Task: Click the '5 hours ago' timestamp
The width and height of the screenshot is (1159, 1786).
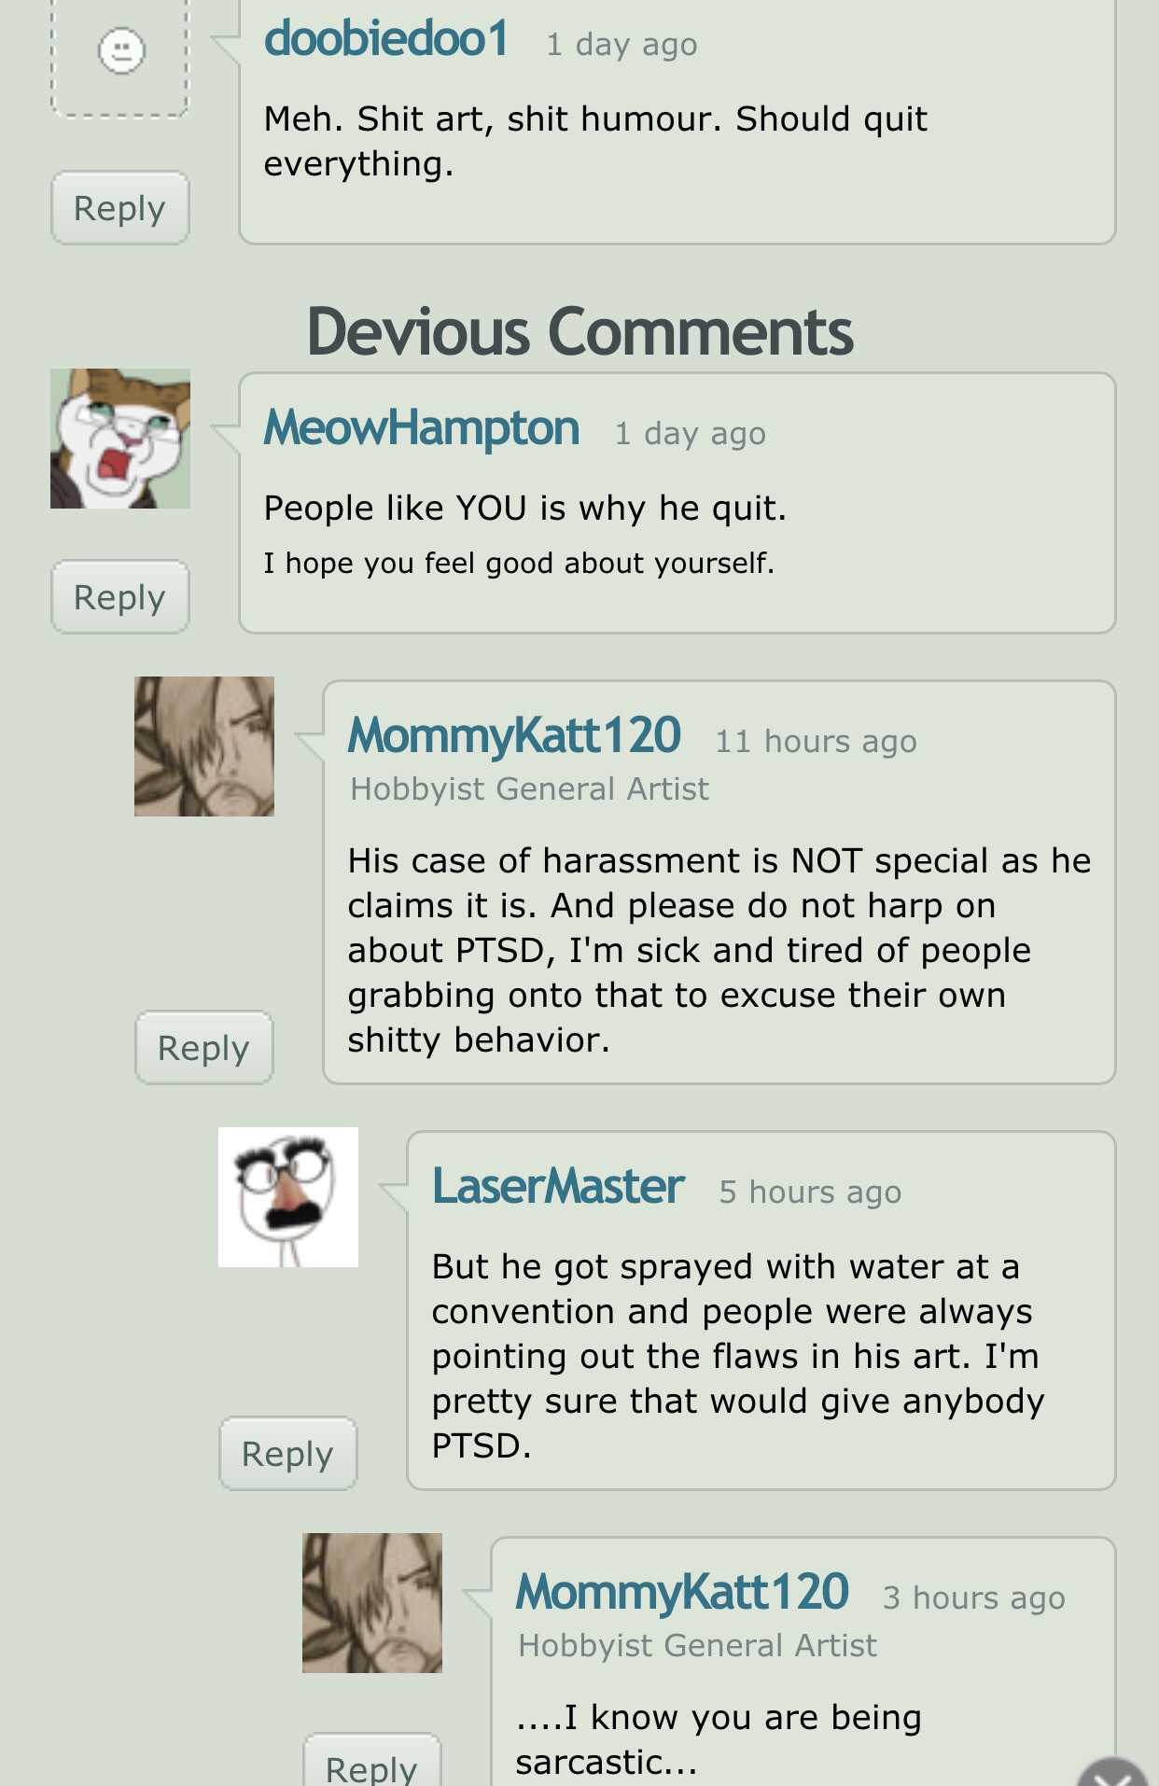Action: tap(811, 1193)
